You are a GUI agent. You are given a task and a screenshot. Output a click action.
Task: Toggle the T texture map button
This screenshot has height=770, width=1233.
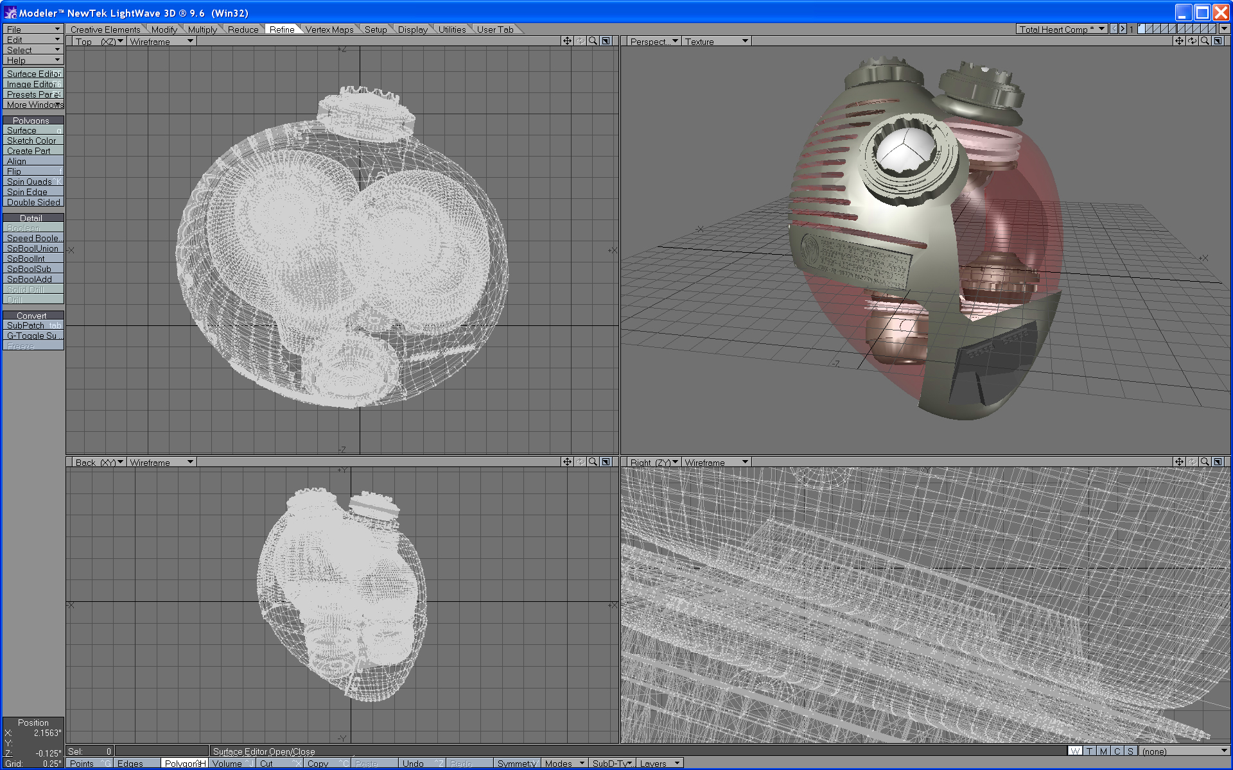click(x=1089, y=751)
